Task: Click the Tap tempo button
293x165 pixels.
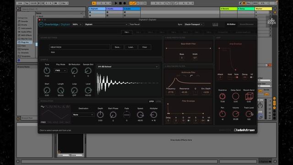Action: pos(27,3)
